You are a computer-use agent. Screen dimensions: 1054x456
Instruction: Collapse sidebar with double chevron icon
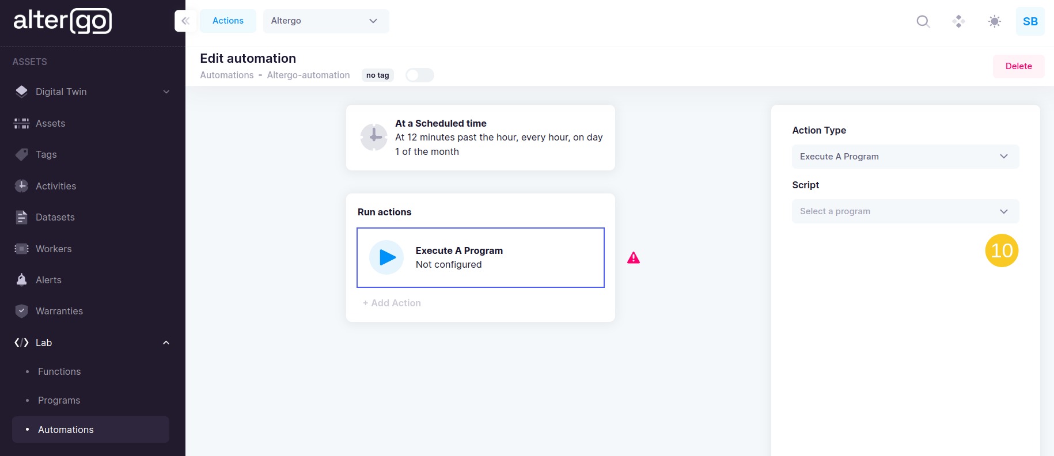click(185, 21)
